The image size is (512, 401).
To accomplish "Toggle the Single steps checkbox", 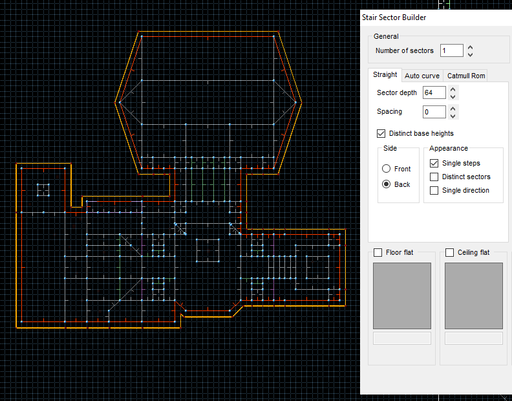I will pyautogui.click(x=434, y=163).
